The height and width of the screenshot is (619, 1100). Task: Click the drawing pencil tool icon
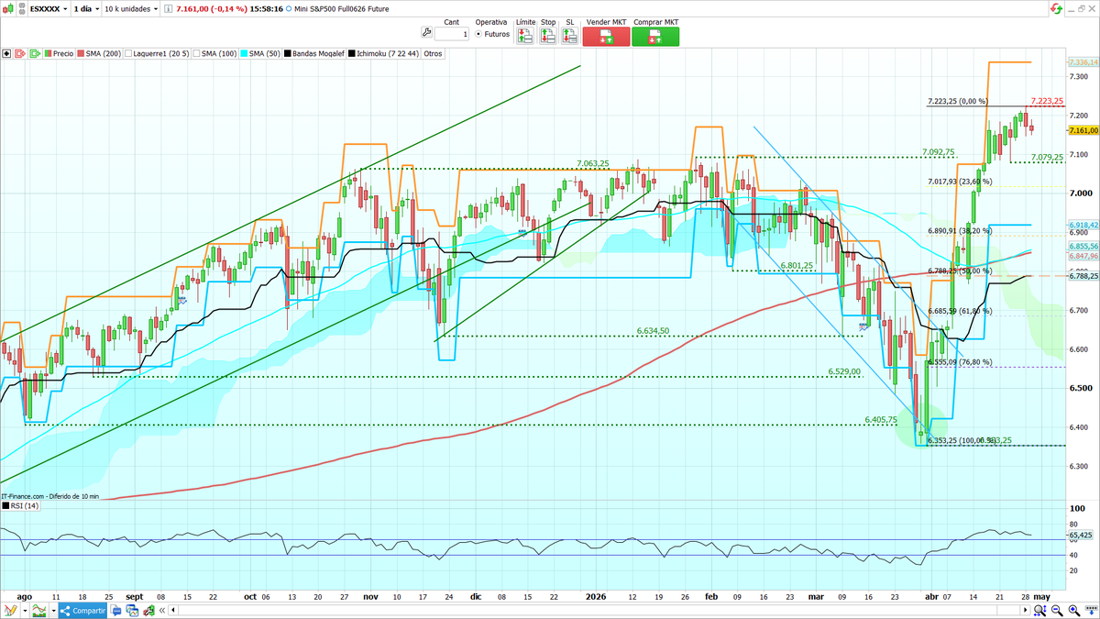(10, 611)
